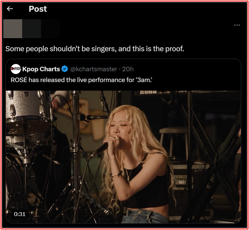Select the "Some people shouldn't be singers" text

click(95, 48)
